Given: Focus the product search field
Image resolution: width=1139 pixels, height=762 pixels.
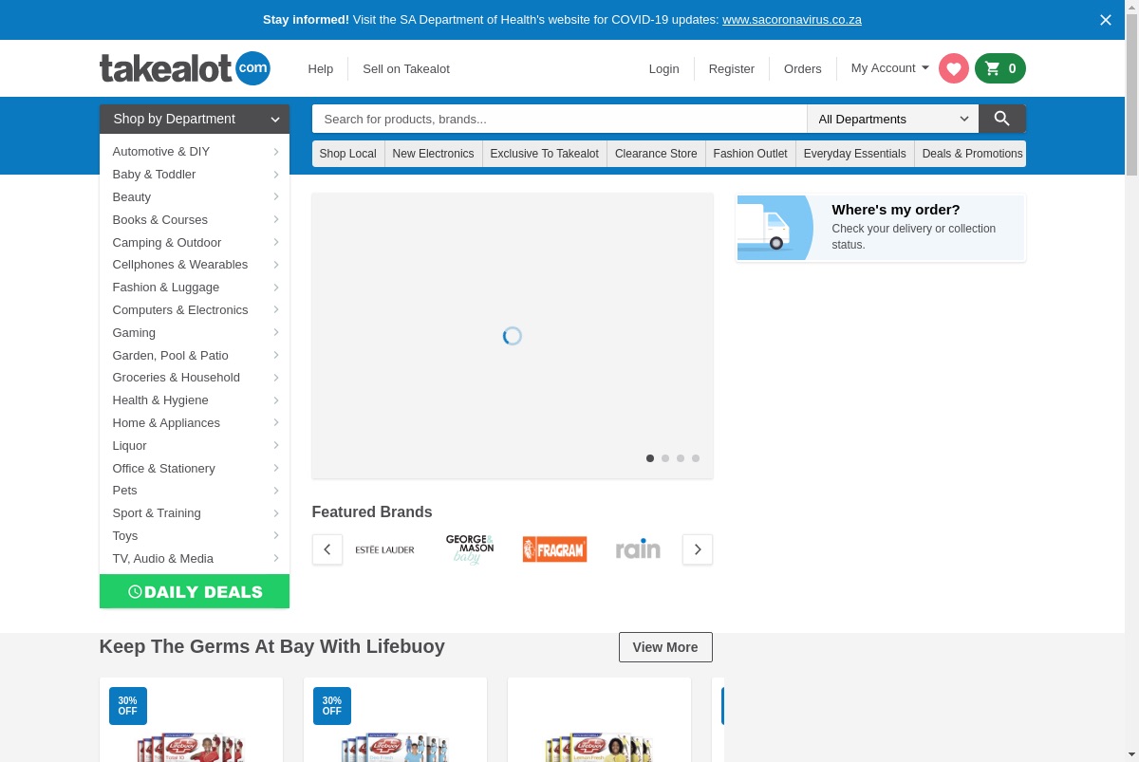Looking at the screenshot, I should coord(560,119).
